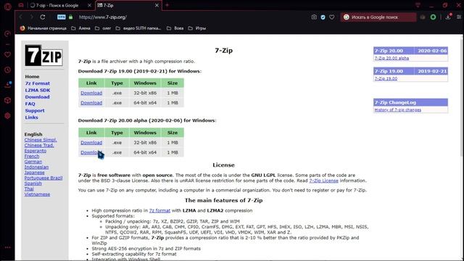The height and width of the screenshot is (261, 464).
Task: Click the 7-ZIP logo image
Action: (x=43, y=55)
